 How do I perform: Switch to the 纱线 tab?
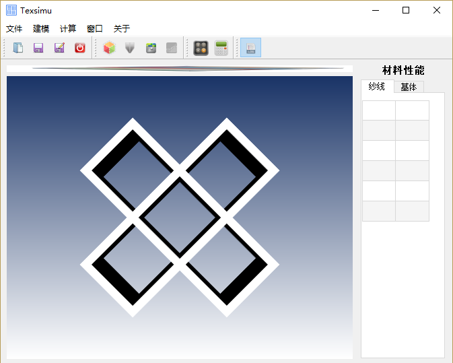point(376,86)
